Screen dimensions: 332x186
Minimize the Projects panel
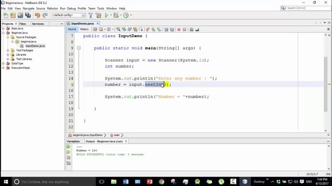[x=62, y=24]
